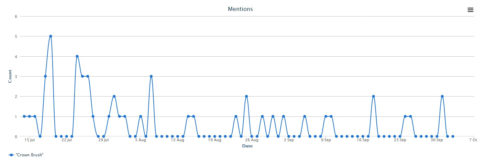Click the Crown Brush legend marker icon

coord(11,155)
